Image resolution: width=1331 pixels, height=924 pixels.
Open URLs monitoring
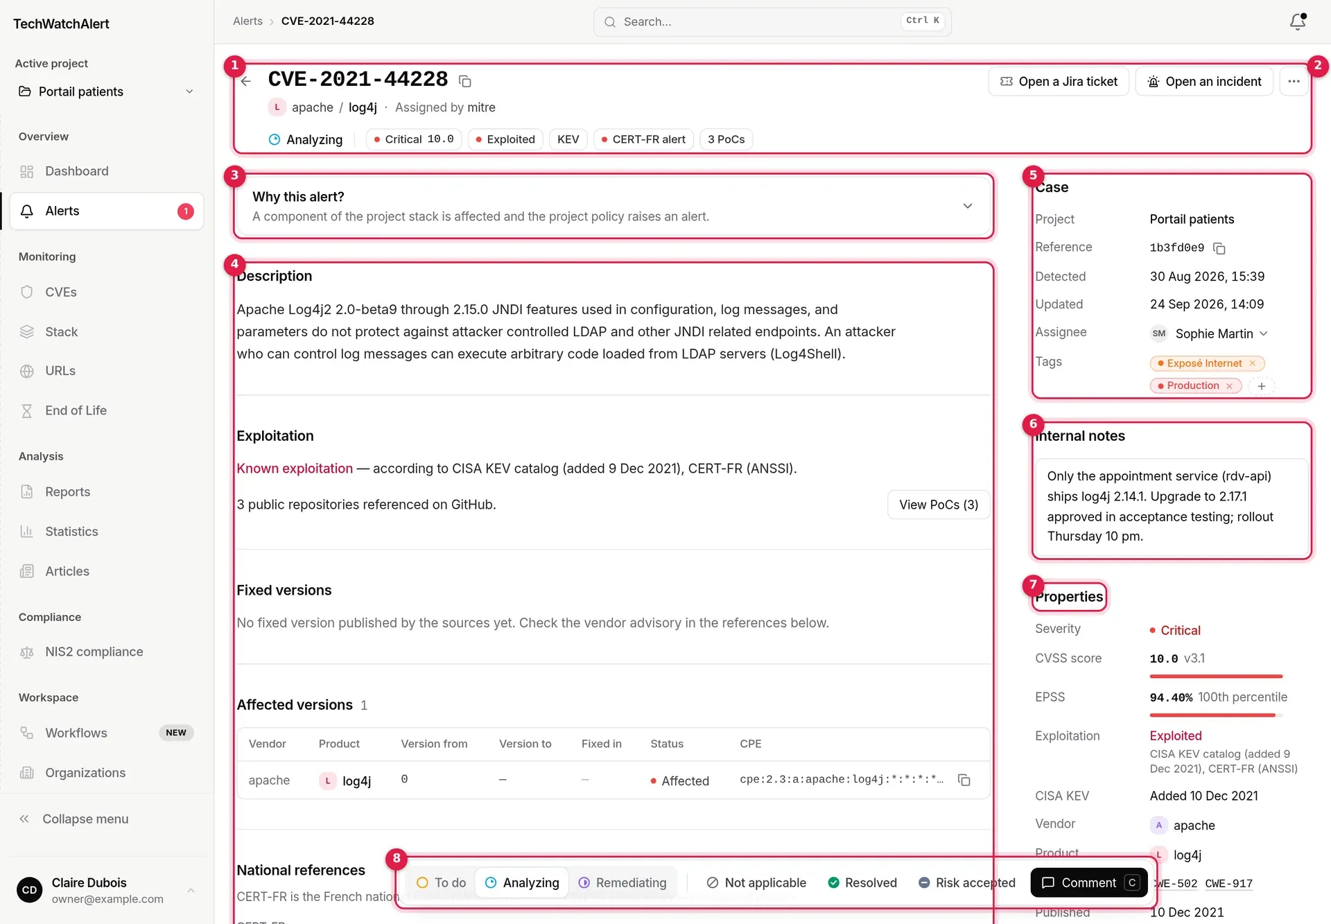[x=107, y=371]
